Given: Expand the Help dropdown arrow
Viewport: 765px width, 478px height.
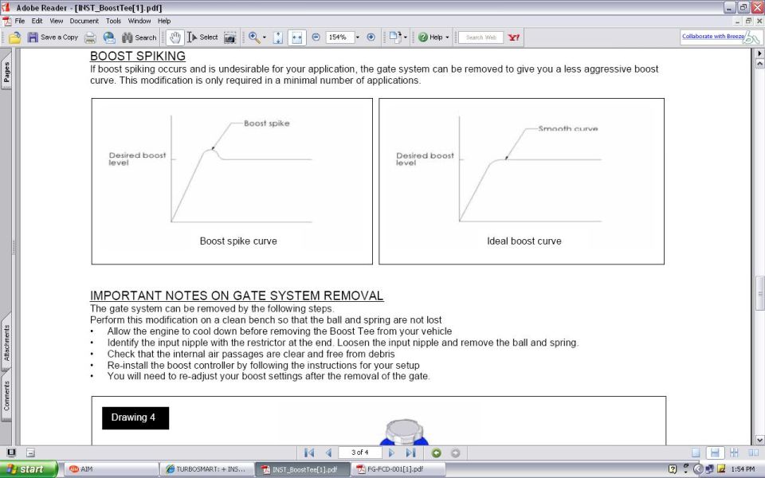Looking at the screenshot, I should (447, 37).
